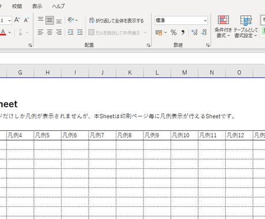
Task: Expand the merge cells dropdown arrow
Action: (x=145, y=33)
